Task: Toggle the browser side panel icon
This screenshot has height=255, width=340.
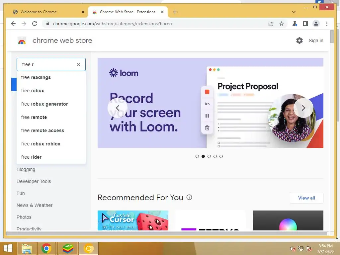Action: [x=305, y=24]
